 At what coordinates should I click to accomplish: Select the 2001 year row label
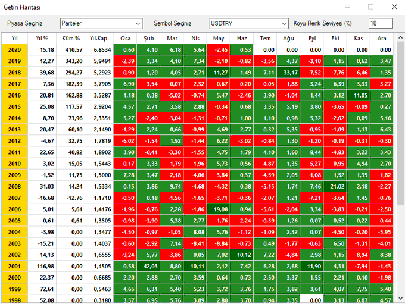tap(15, 266)
